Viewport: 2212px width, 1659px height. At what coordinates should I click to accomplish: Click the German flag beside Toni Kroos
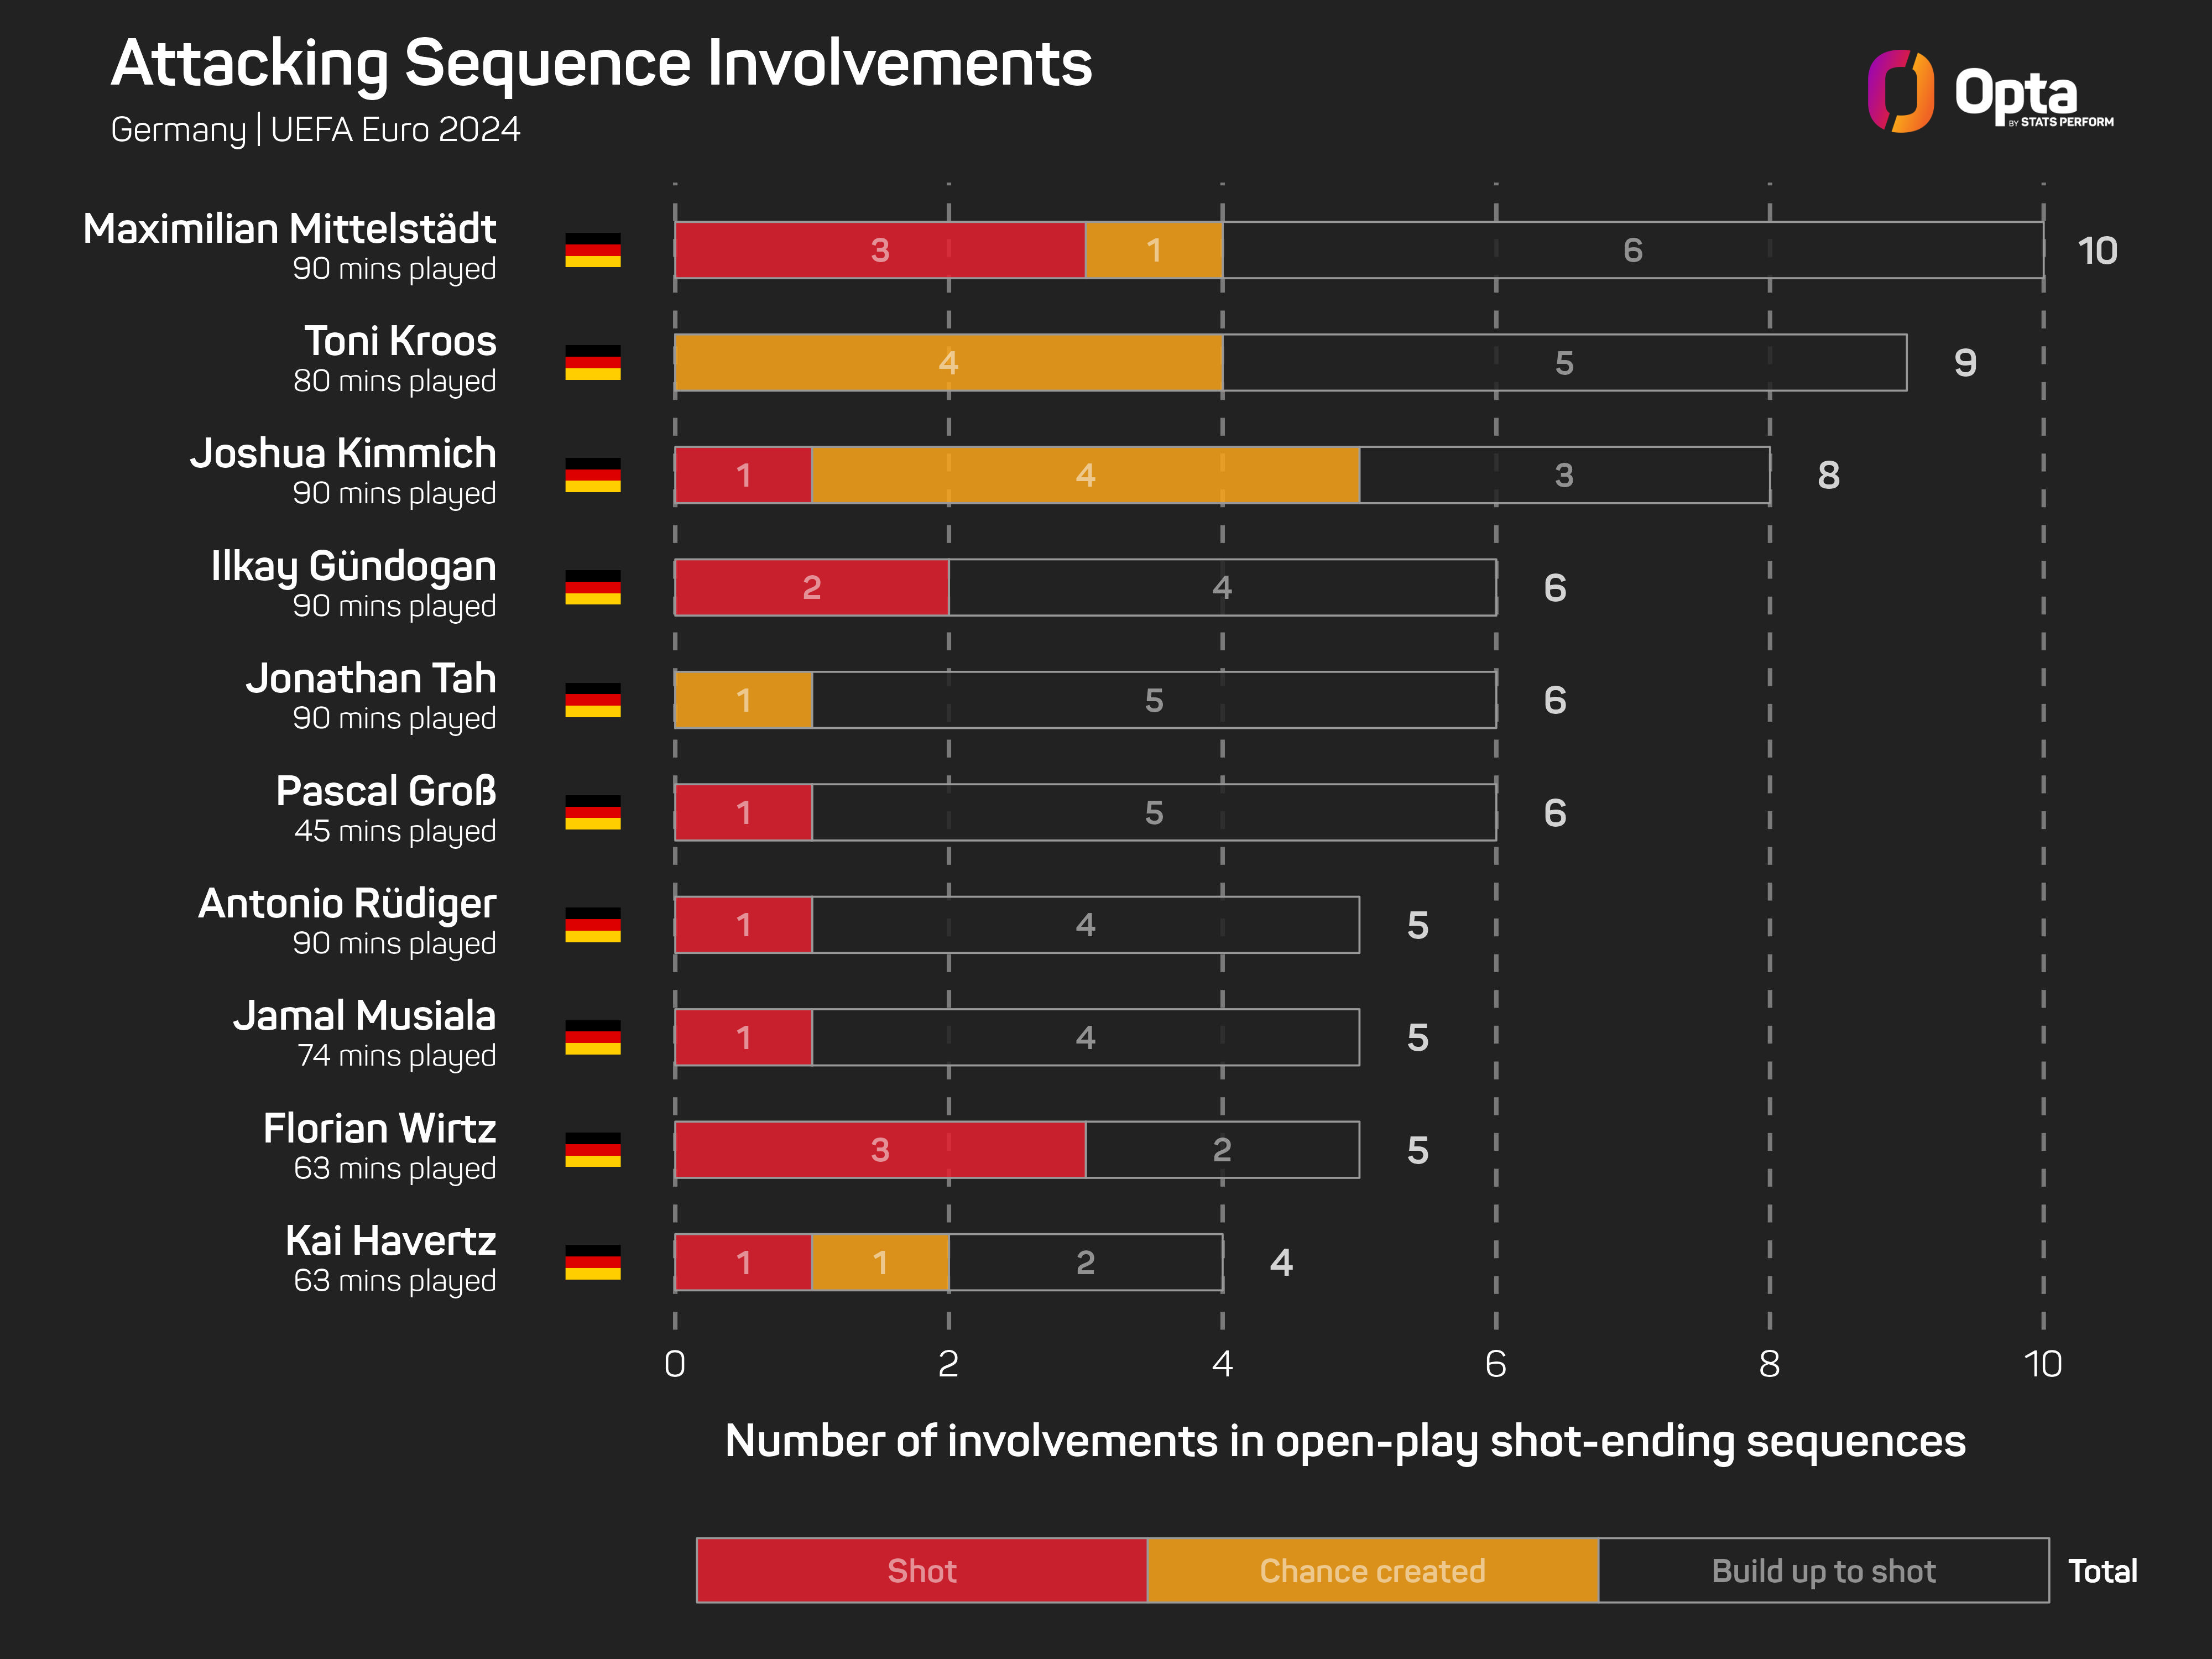click(x=593, y=363)
